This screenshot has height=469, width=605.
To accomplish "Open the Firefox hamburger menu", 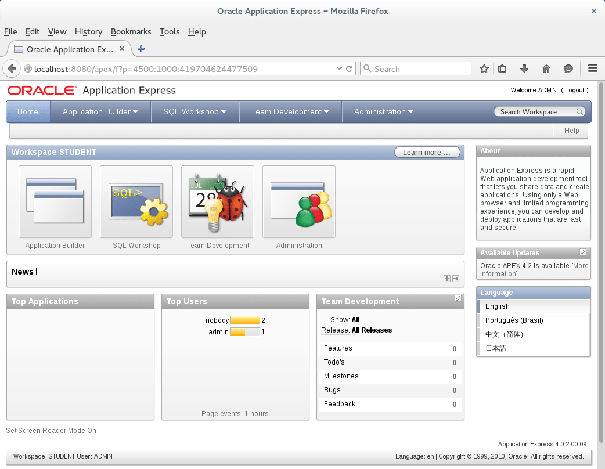I will click(x=593, y=68).
